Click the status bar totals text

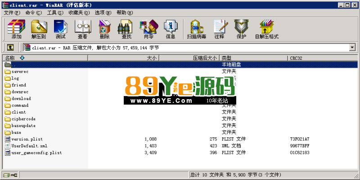coord(235,175)
